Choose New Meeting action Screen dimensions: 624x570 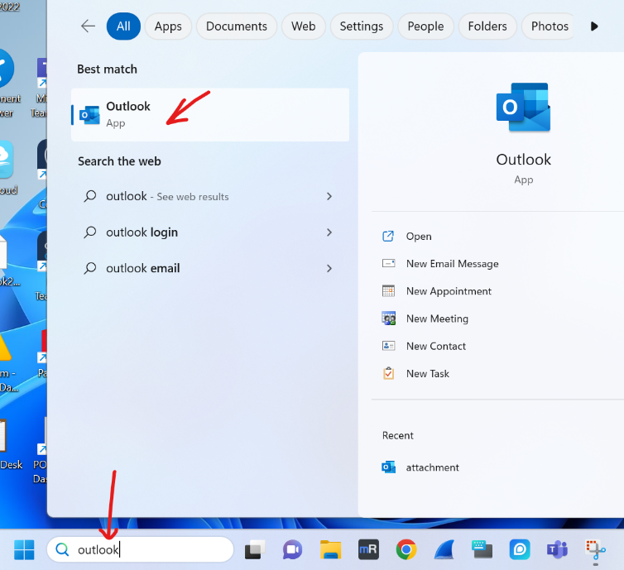tap(437, 319)
